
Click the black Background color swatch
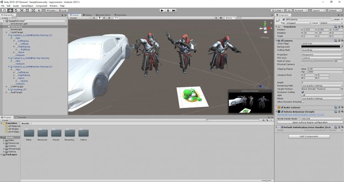[321, 47]
